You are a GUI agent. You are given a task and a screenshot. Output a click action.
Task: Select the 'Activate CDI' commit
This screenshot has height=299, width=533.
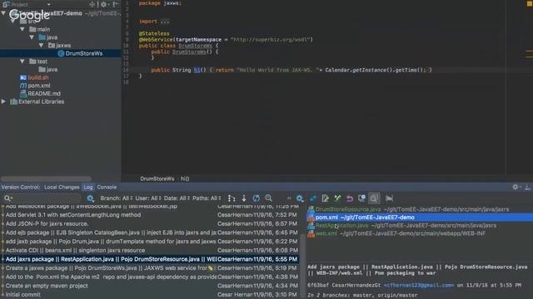click(x=150, y=251)
